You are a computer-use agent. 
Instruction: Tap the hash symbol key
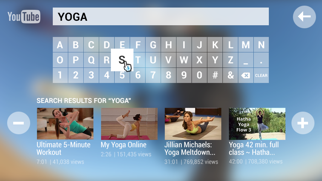(x=215, y=75)
